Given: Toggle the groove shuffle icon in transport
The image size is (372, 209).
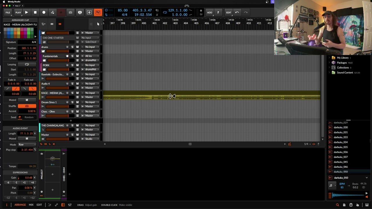Looking at the screenshot, I should click(70, 12).
